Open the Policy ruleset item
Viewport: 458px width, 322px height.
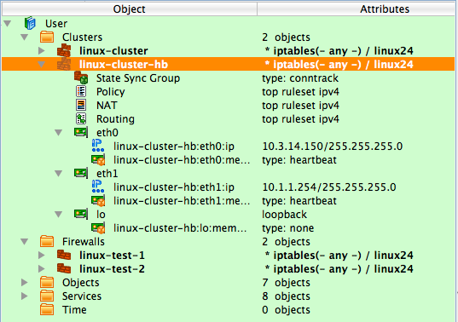point(111,92)
